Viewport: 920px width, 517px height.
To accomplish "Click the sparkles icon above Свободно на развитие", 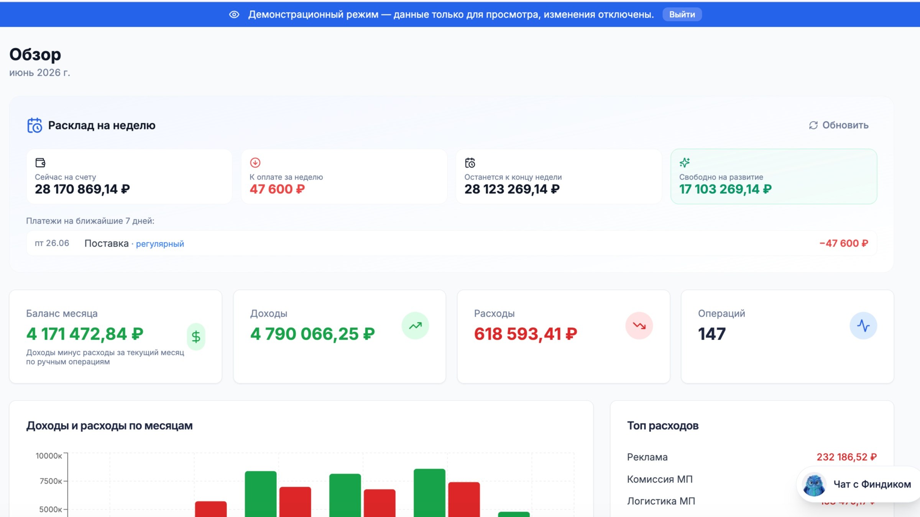I will click(685, 163).
